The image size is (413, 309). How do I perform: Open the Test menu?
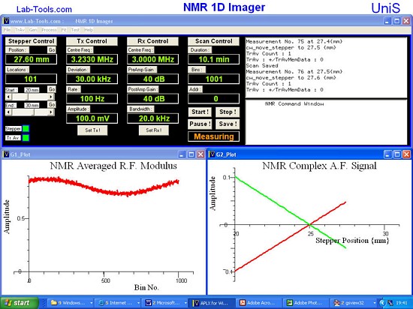[x=75, y=30]
